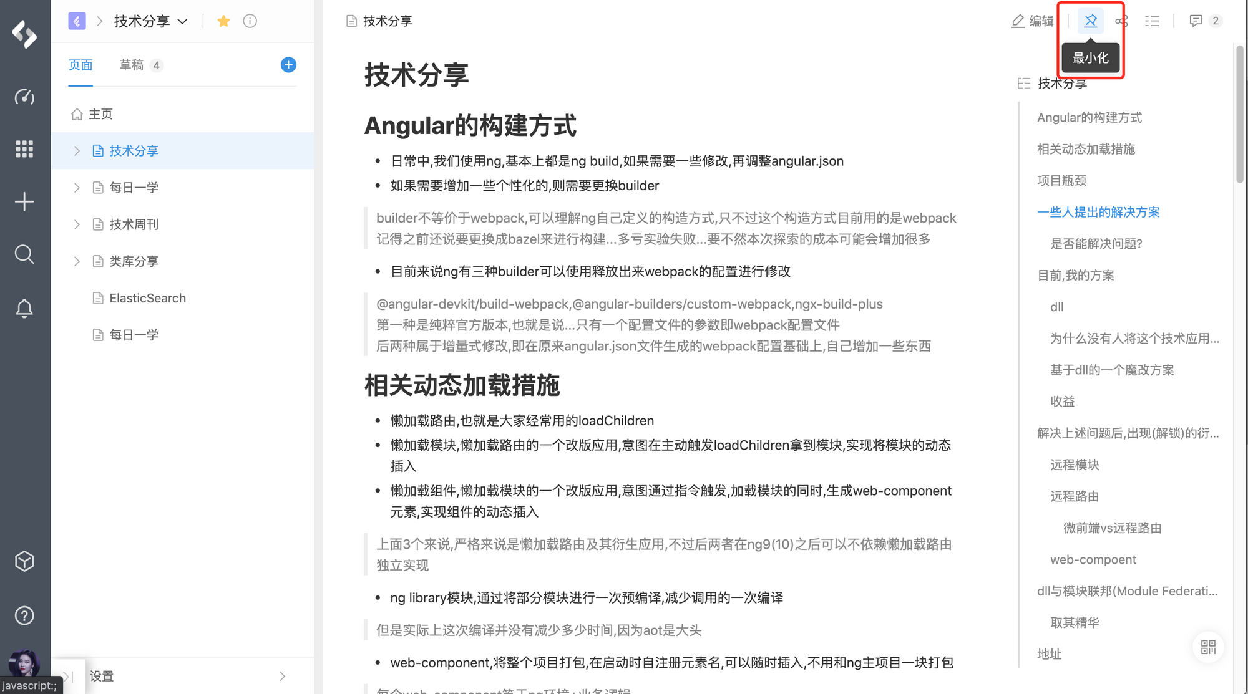Click the 编辑 edit button
Viewport: 1248px width, 694px height.
click(1032, 21)
